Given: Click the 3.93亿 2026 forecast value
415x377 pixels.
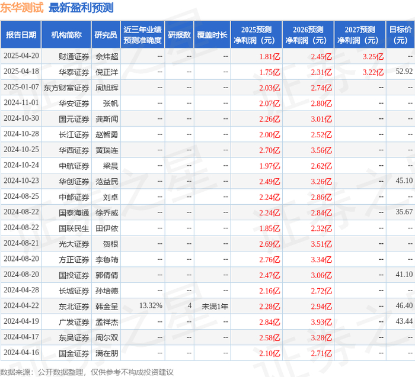Looking at the screenshot, I should [x=321, y=322].
